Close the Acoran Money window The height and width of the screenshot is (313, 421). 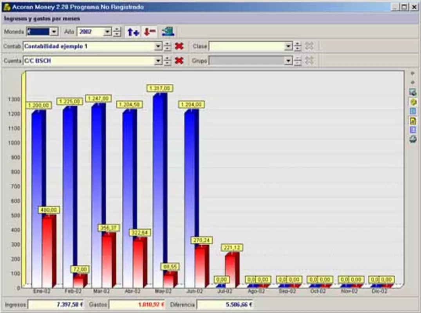pyautogui.click(x=414, y=7)
